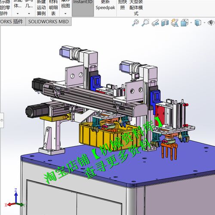The width and height of the screenshot is (215, 215).
Task: Enable 大型装配体模式 large assembly mode
Action: coord(136,8)
